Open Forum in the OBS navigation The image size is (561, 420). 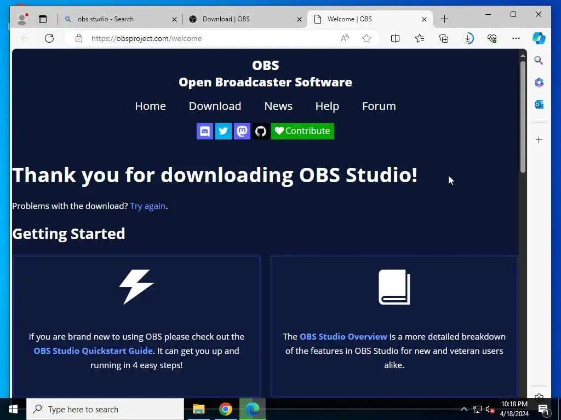click(x=379, y=106)
